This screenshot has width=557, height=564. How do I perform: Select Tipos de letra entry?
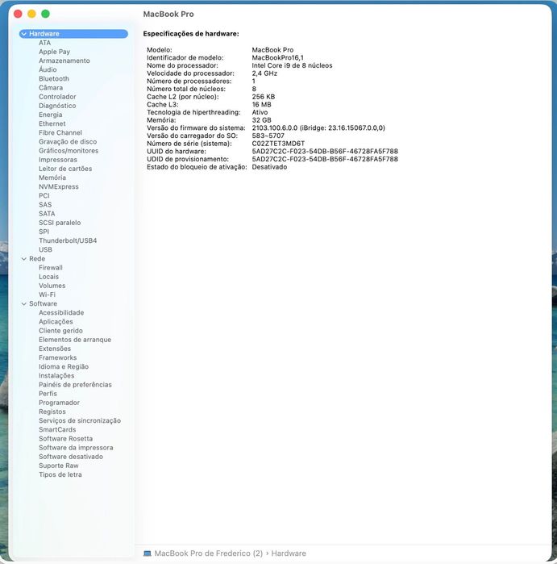pos(60,474)
